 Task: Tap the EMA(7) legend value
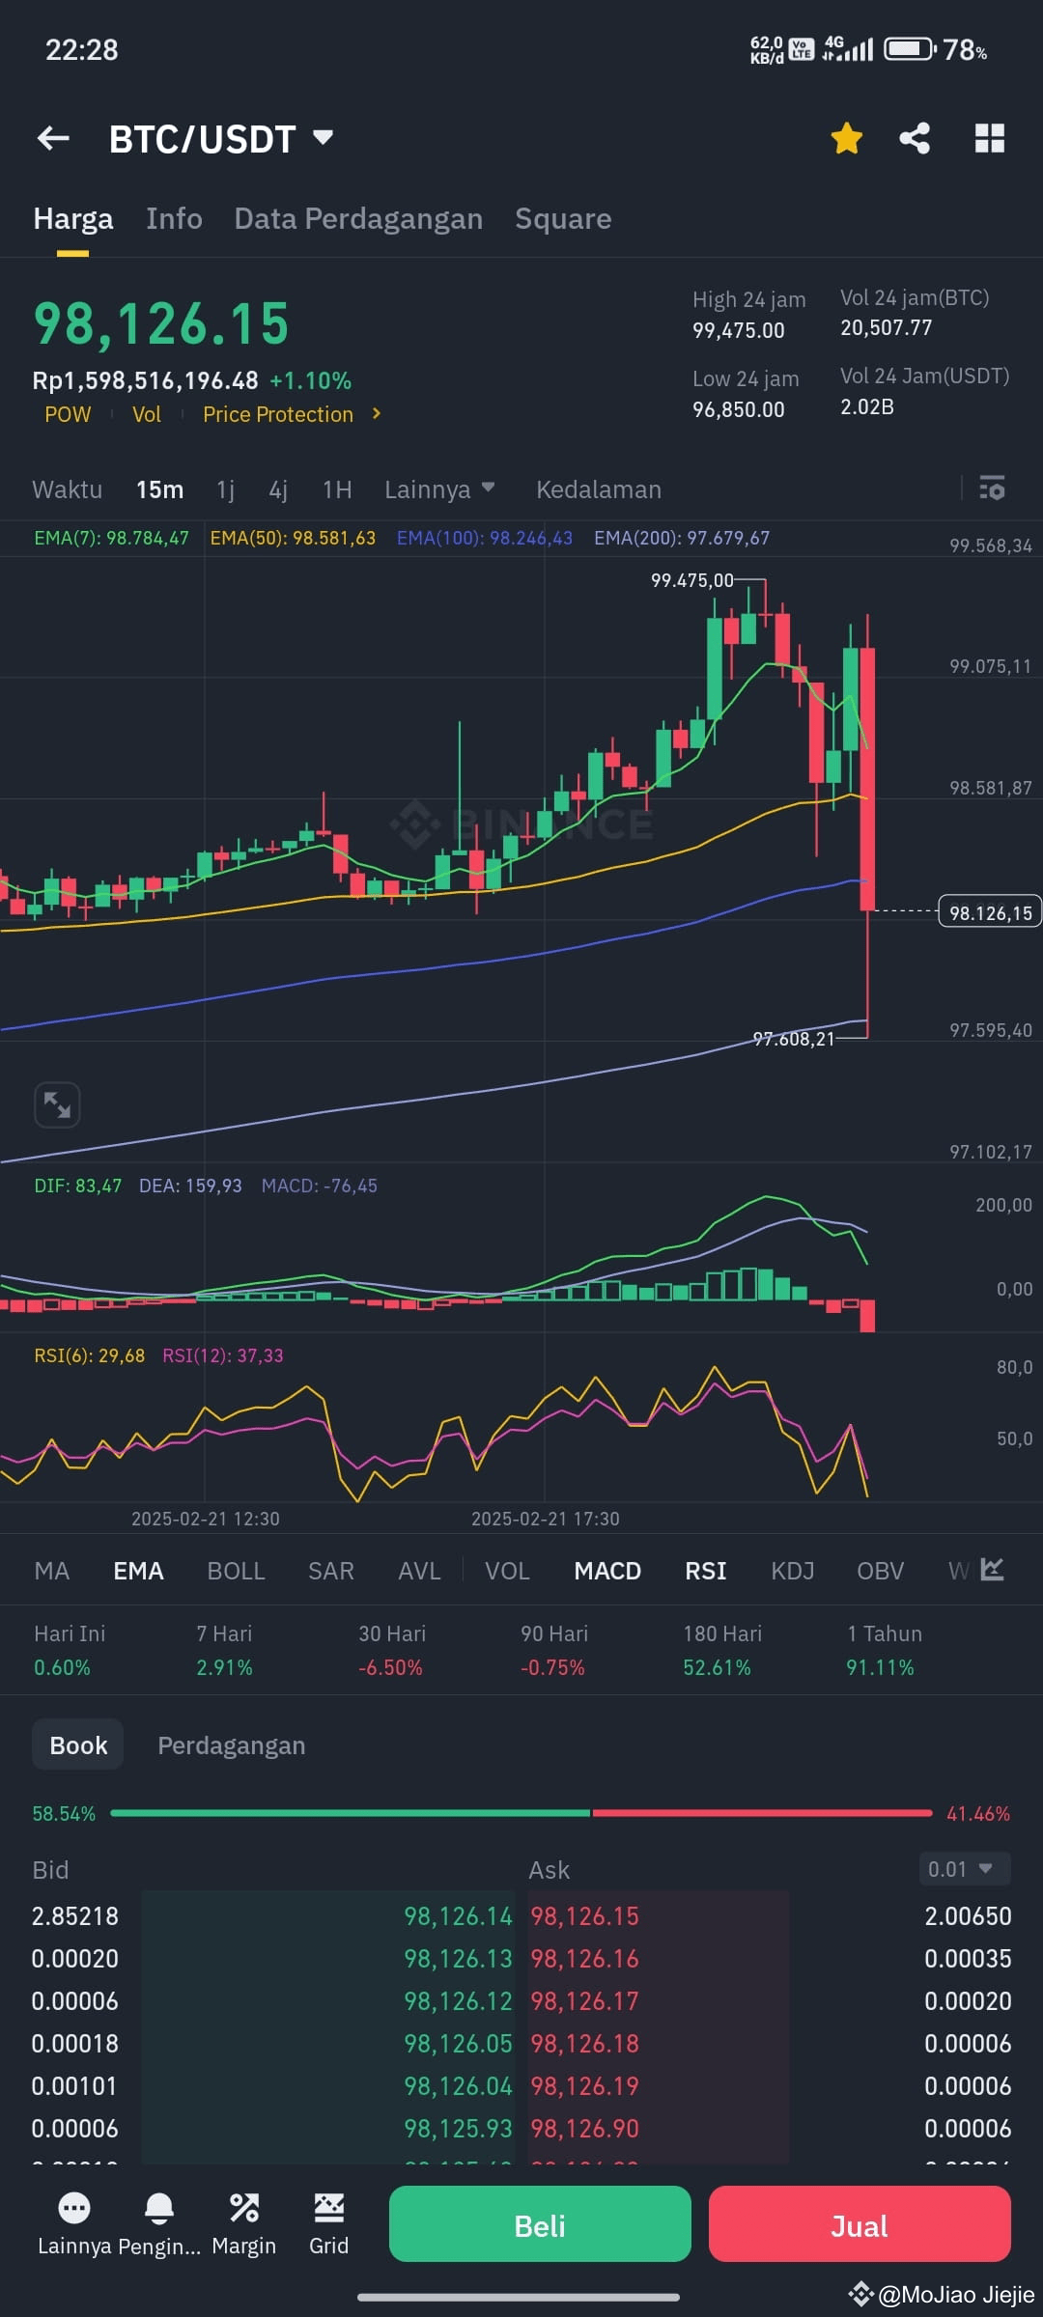coord(112,538)
